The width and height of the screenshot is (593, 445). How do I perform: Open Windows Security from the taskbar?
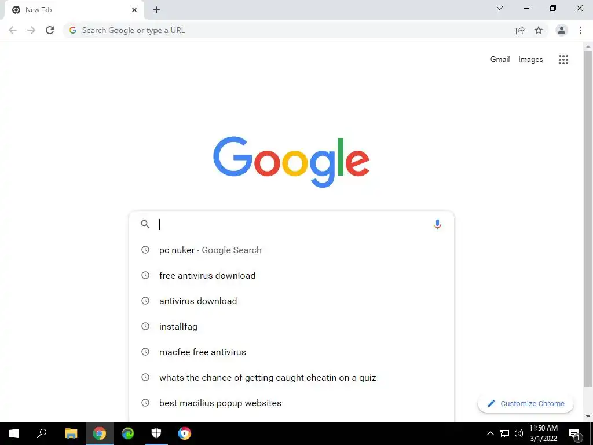pos(156,433)
